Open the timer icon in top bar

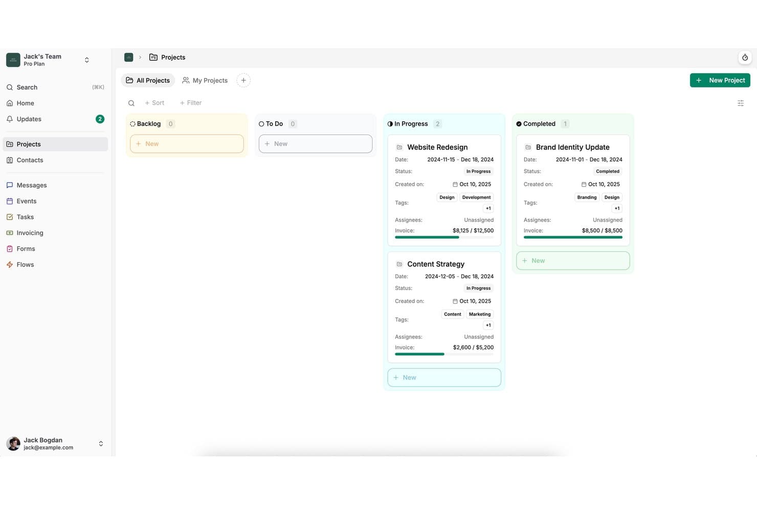pyautogui.click(x=745, y=57)
